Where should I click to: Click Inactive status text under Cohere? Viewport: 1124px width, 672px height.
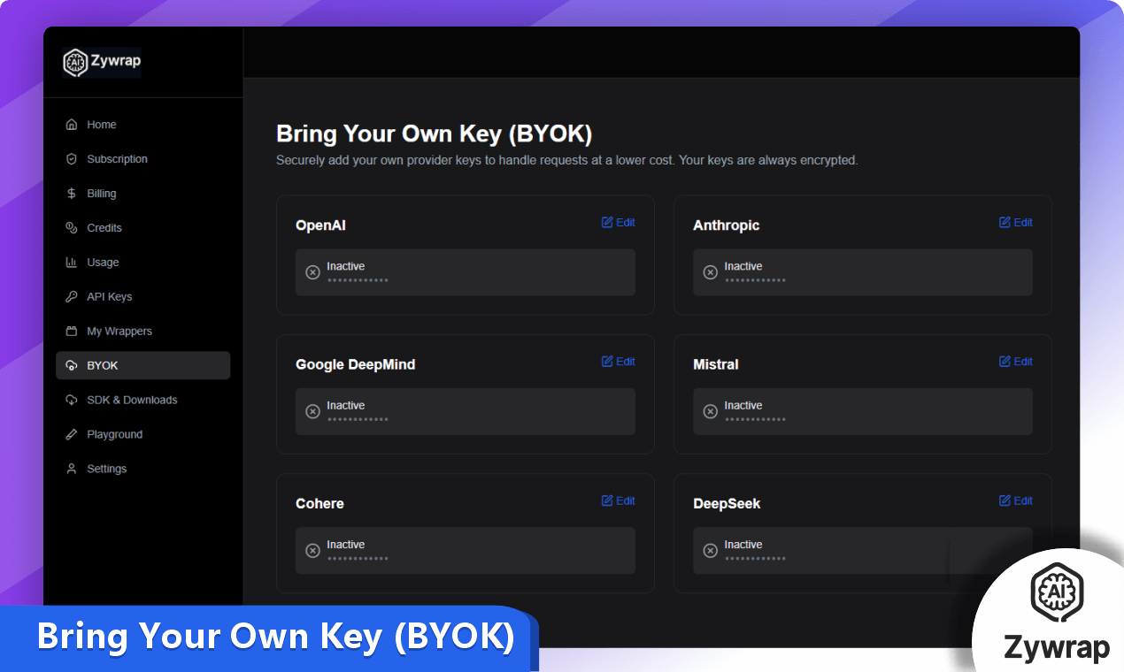point(345,545)
